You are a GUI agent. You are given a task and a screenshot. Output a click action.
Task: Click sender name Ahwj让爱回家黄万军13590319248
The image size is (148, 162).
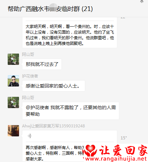[x=53, y=126]
